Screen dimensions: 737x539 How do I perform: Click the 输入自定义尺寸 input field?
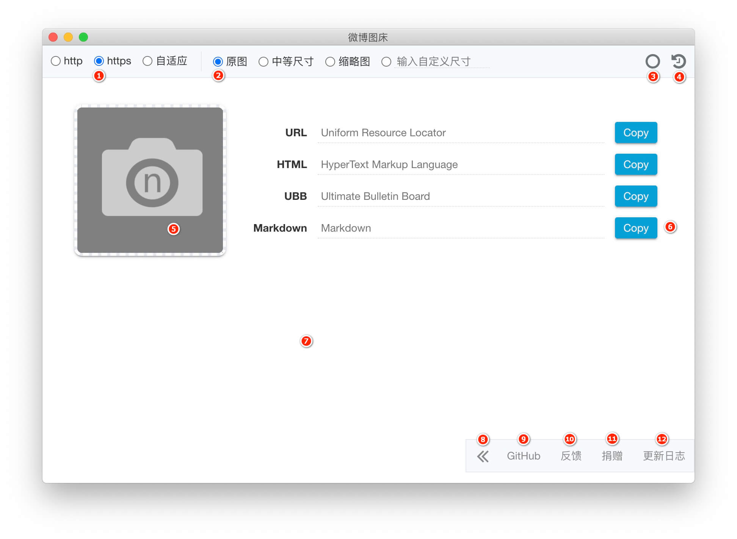(x=442, y=62)
